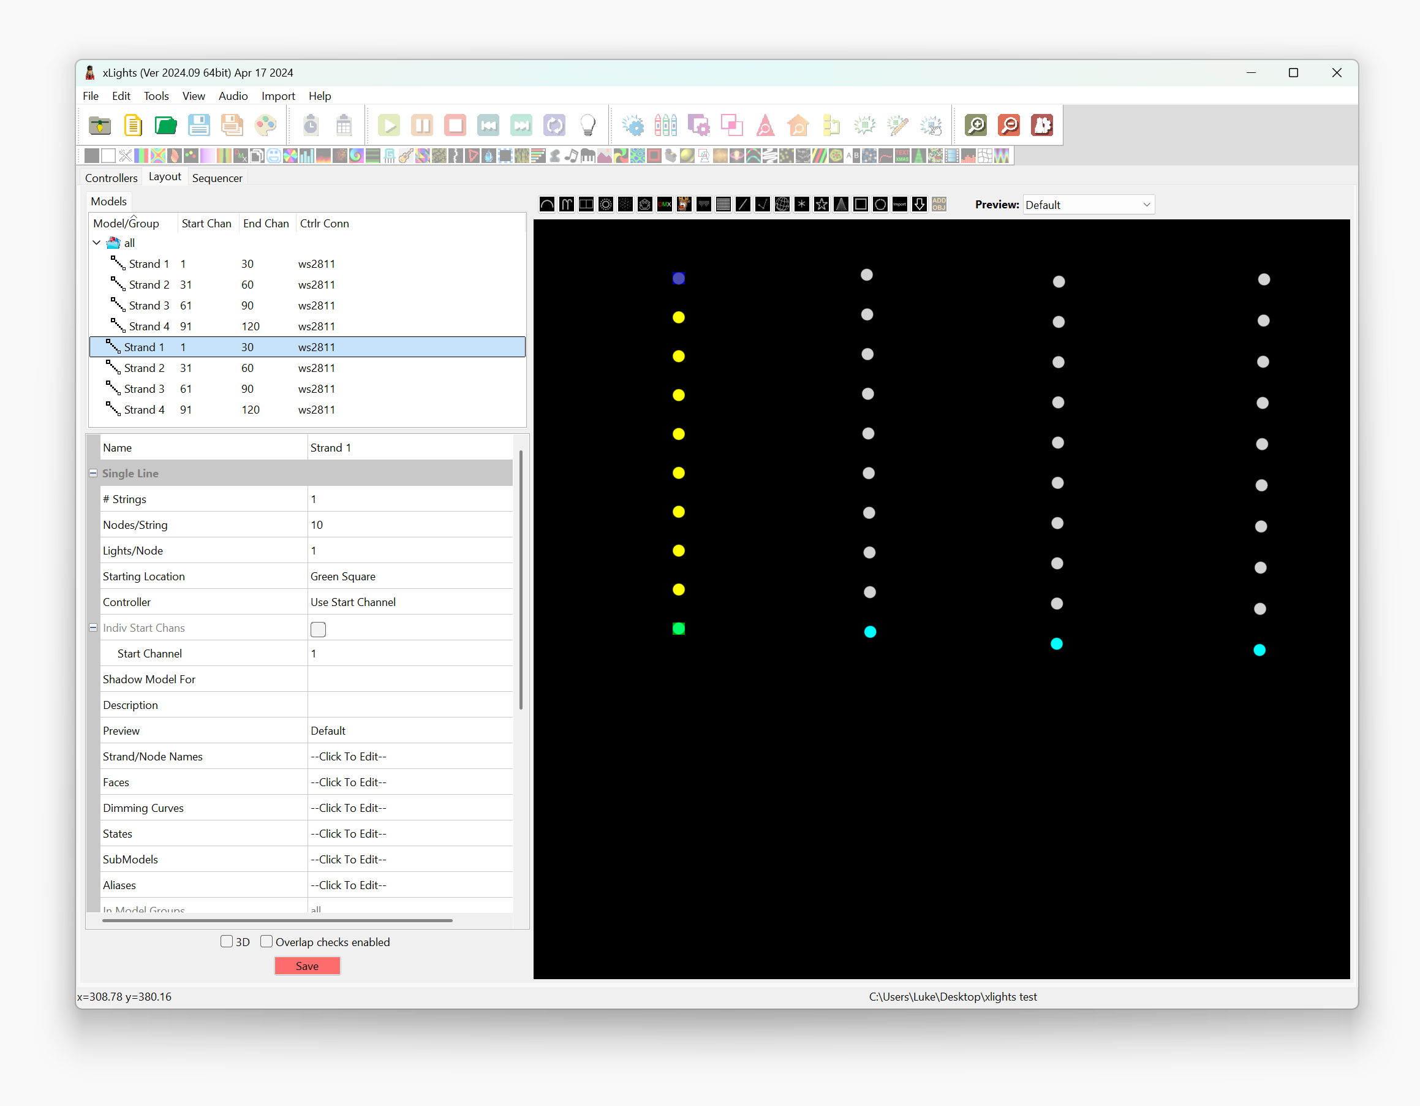Click the Nodes/String value field

[x=410, y=525]
